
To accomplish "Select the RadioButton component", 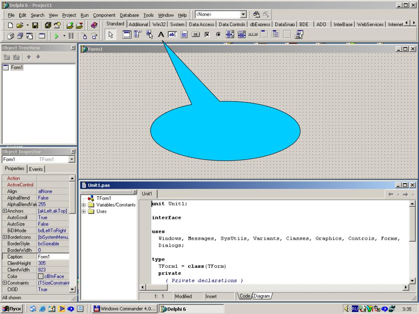I will pyautogui.click(x=218, y=34).
